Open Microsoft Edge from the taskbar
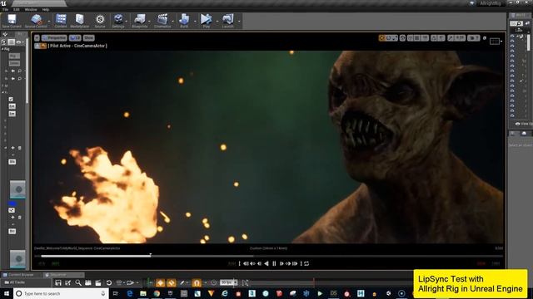Screen dimensions: 533x299 click(x=130, y=293)
